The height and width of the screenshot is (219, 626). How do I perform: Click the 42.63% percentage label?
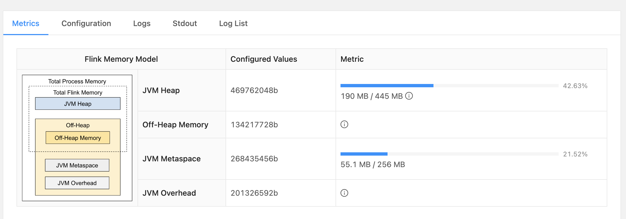(x=575, y=86)
